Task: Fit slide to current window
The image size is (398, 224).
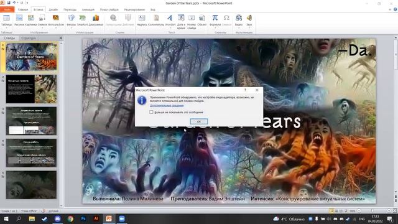Action: click(395, 211)
